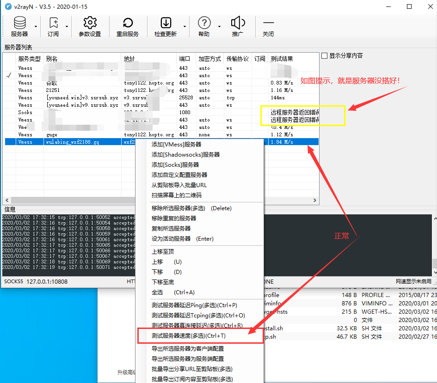Click 网速显示未启用 status bar text

tap(413, 281)
